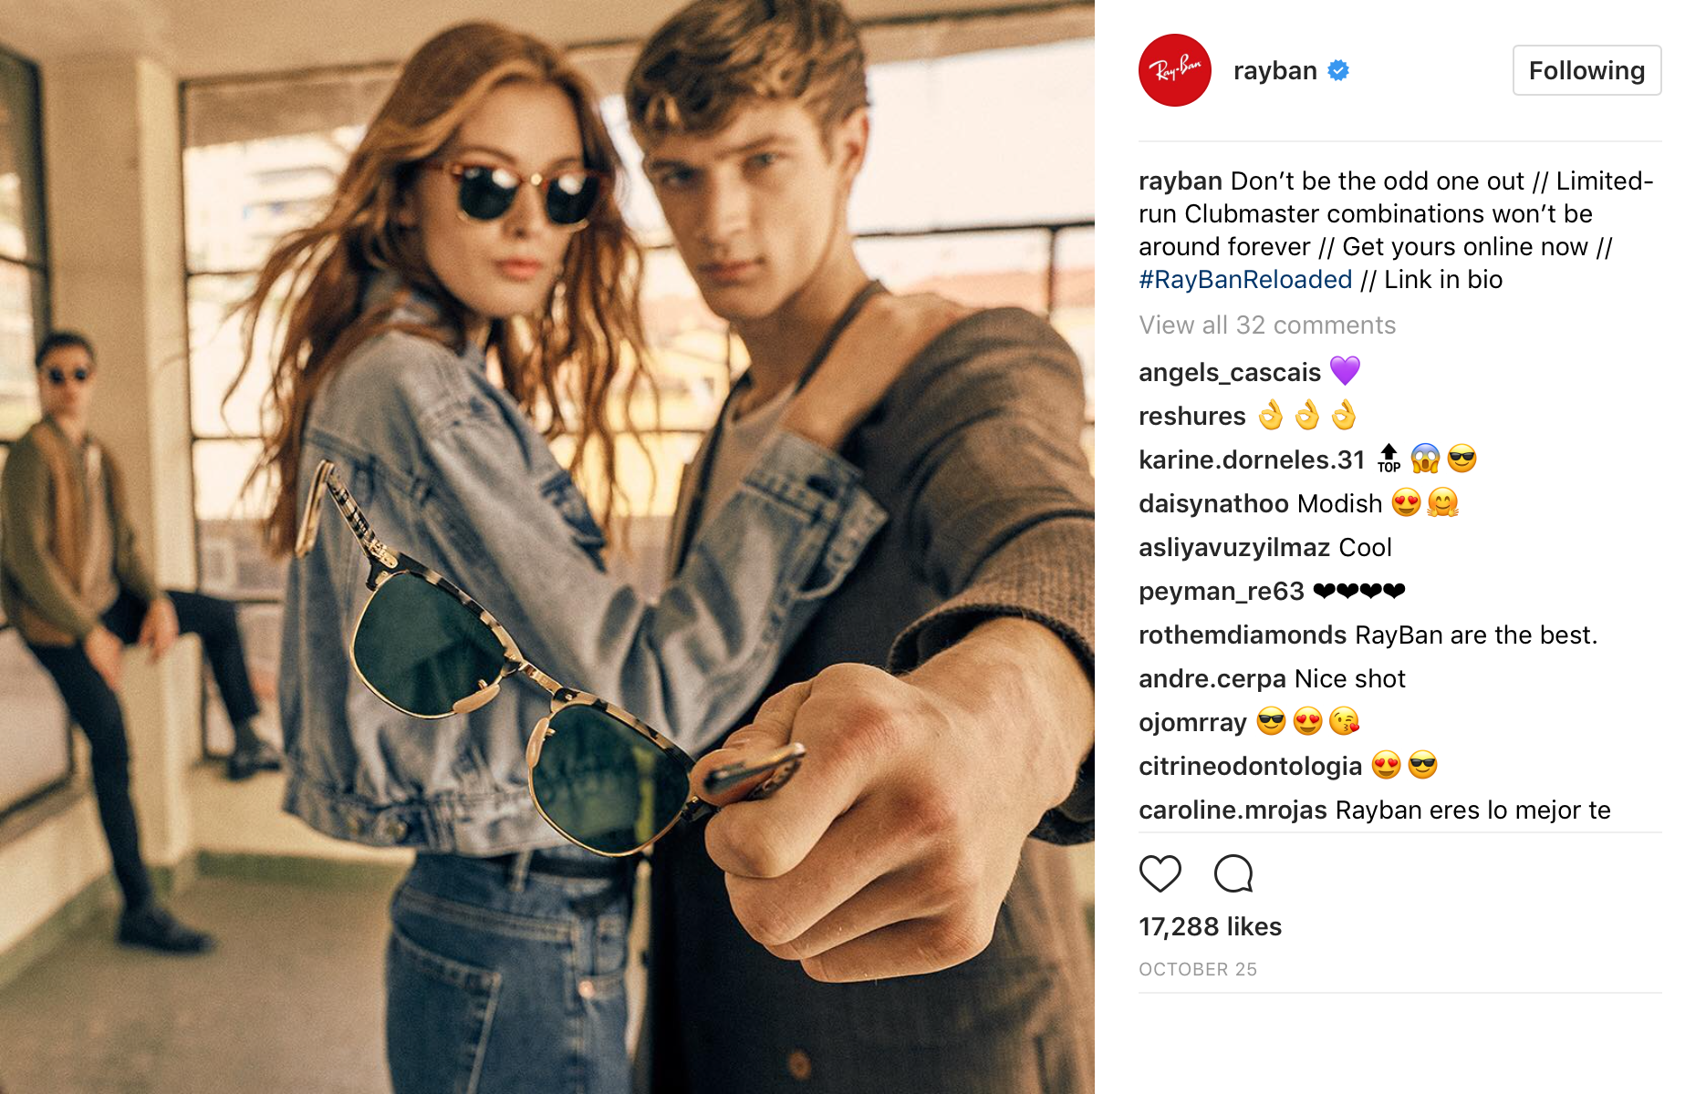
Task: Go to asliyavuzyilmaz profile
Action: pyautogui.click(x=1234, y=548)
